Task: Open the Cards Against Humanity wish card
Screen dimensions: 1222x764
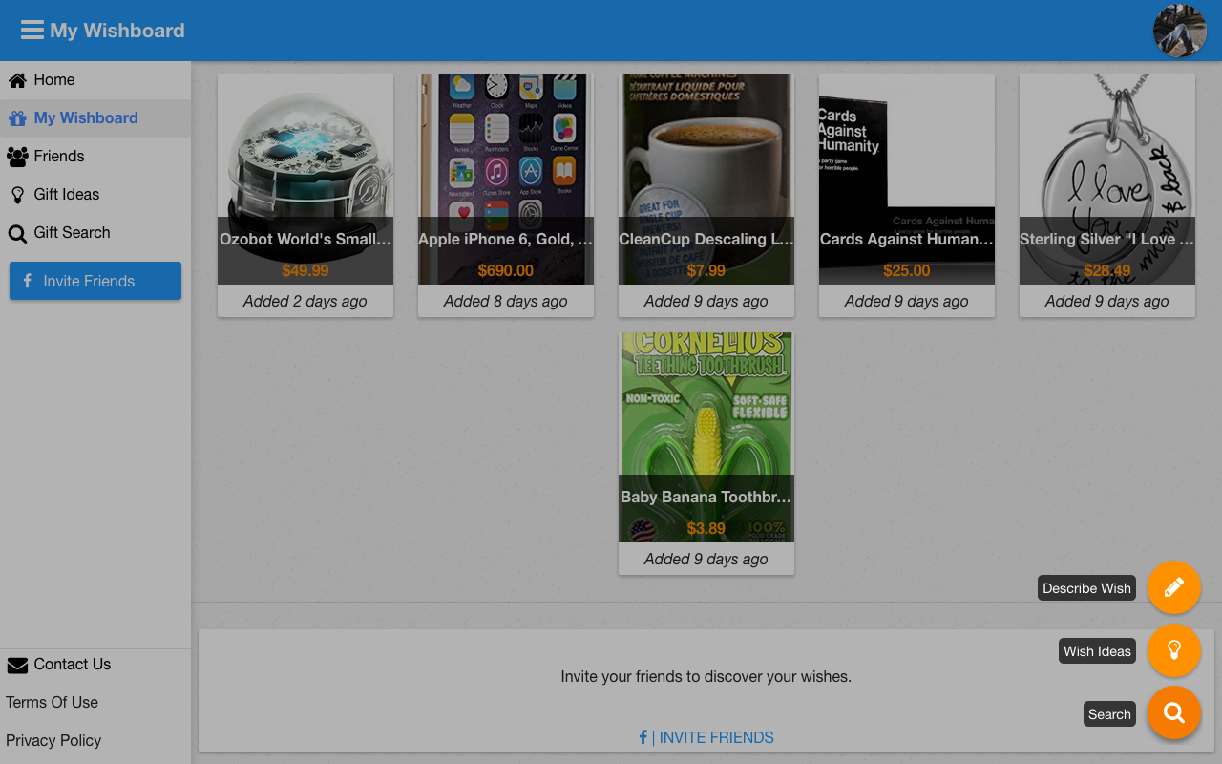Action: 907,196
